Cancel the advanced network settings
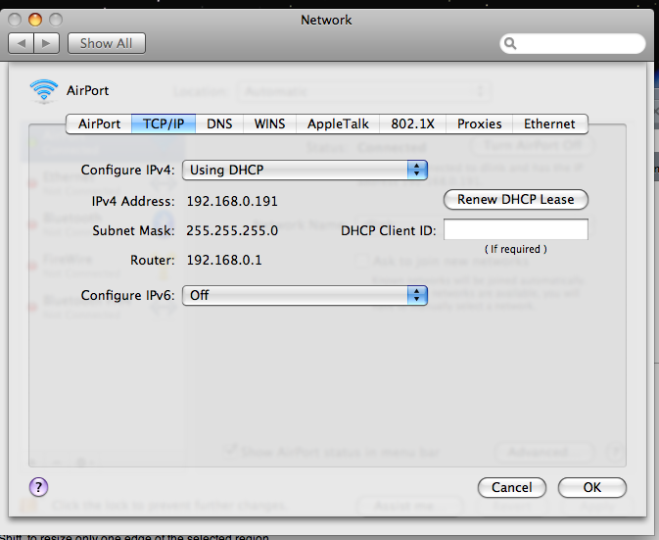Image resolution: width=659 pixels, height=540 pixels. (x=512, y=487)
